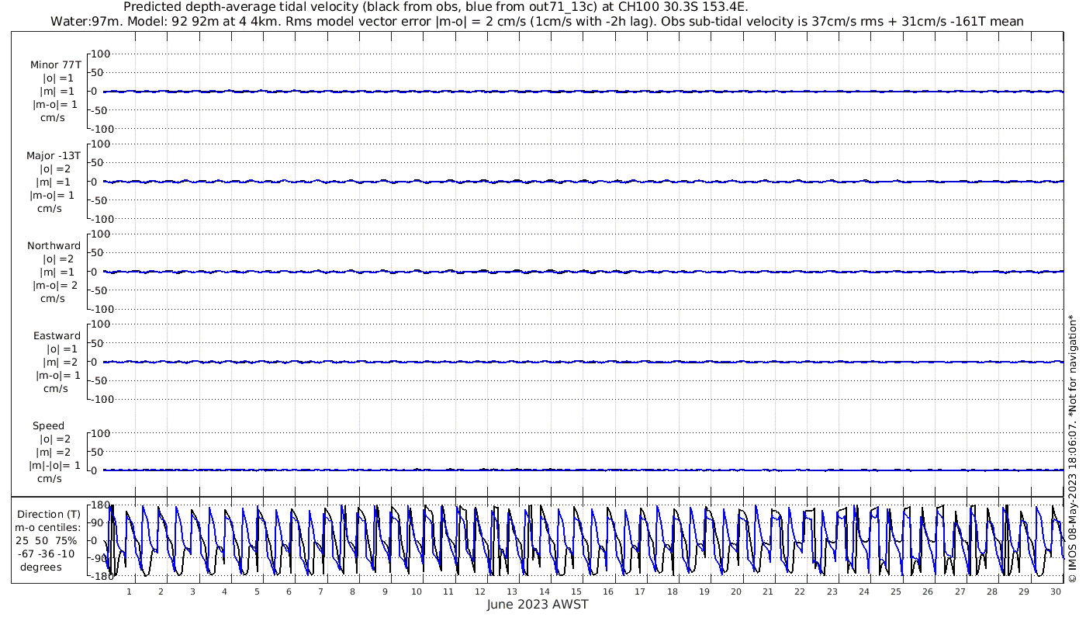Click the '-67 -36 -10' centile values

[48, 553]
